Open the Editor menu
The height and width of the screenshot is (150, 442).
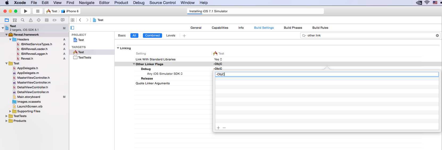pyautogui.click(x=104, y=3)
